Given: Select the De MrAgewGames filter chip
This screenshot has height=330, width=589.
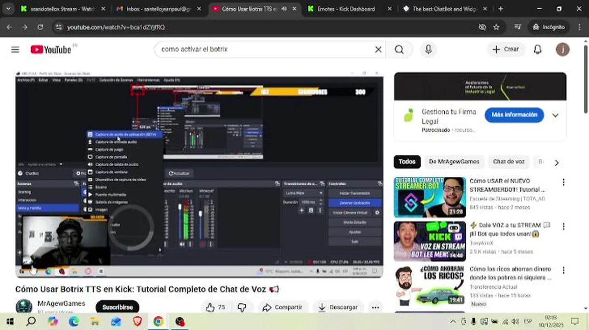Looking at the screenshot, I should click(454, 162).
